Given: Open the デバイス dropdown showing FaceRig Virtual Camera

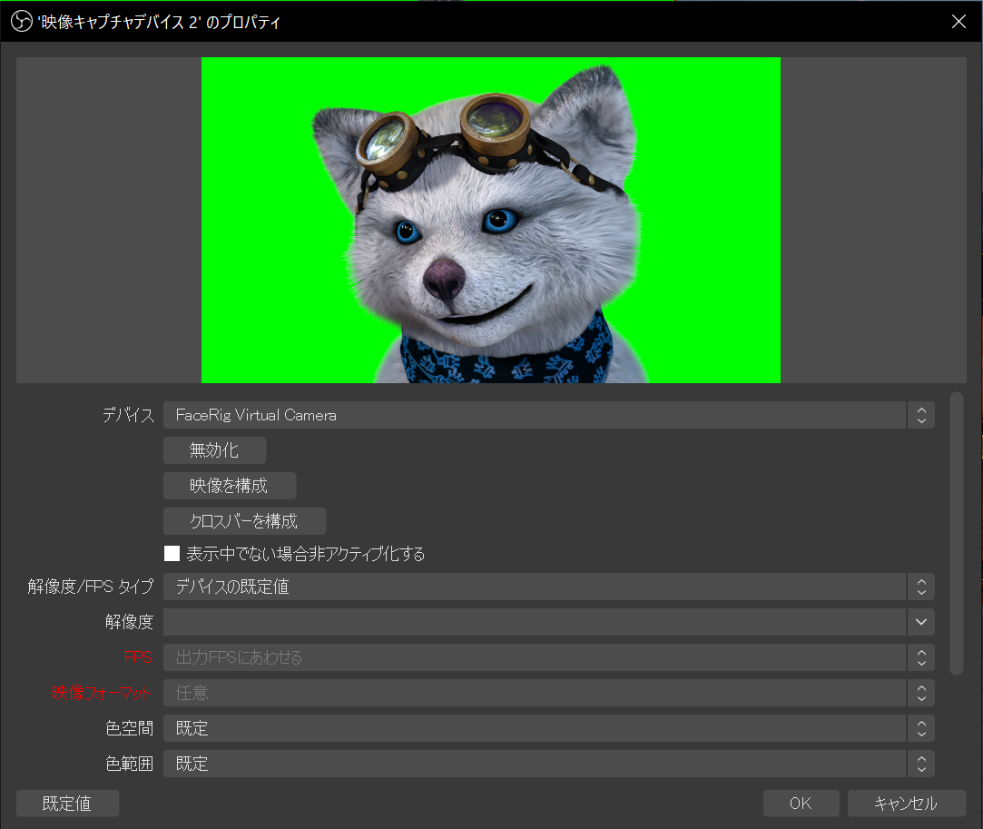Looking at the screenshot, I should 548,415.
